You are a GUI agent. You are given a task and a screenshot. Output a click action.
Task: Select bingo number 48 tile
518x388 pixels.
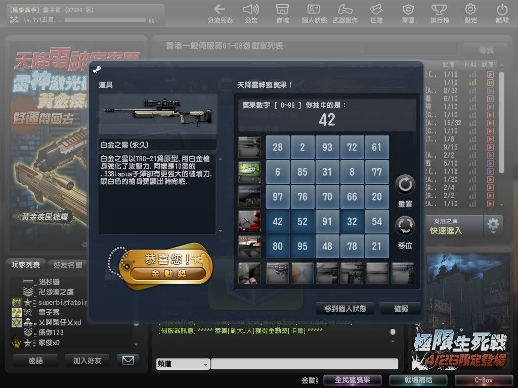point(327,247)
